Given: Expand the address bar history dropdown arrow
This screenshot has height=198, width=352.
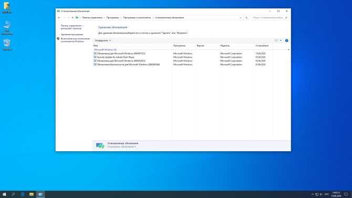Looking at the screenshot, I should point(241,17).
